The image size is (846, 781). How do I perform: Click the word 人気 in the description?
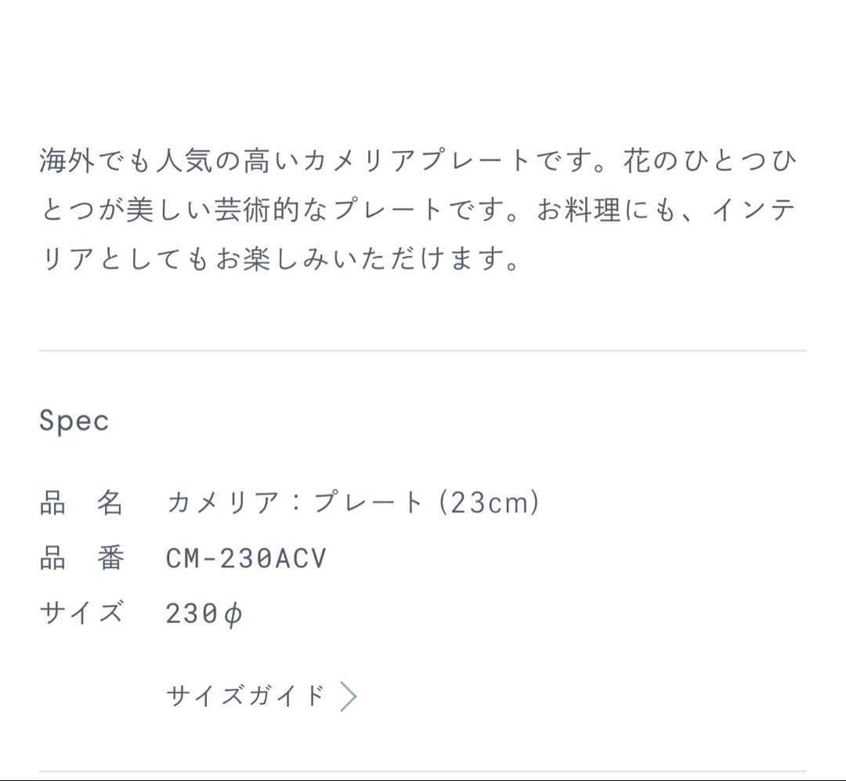pos(184,162)
